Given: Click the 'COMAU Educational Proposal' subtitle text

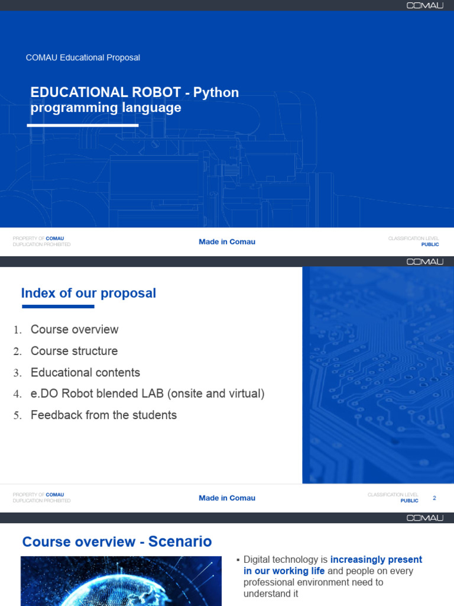Looking at the screenshot, I should click(83, 57).
